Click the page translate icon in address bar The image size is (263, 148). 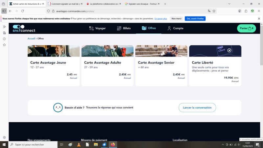pyautogui.click(x=209, y=11)
